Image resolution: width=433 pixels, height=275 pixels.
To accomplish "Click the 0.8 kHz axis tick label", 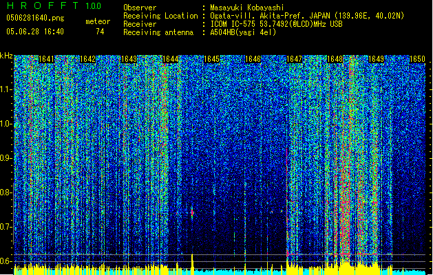I will (6, 192).
